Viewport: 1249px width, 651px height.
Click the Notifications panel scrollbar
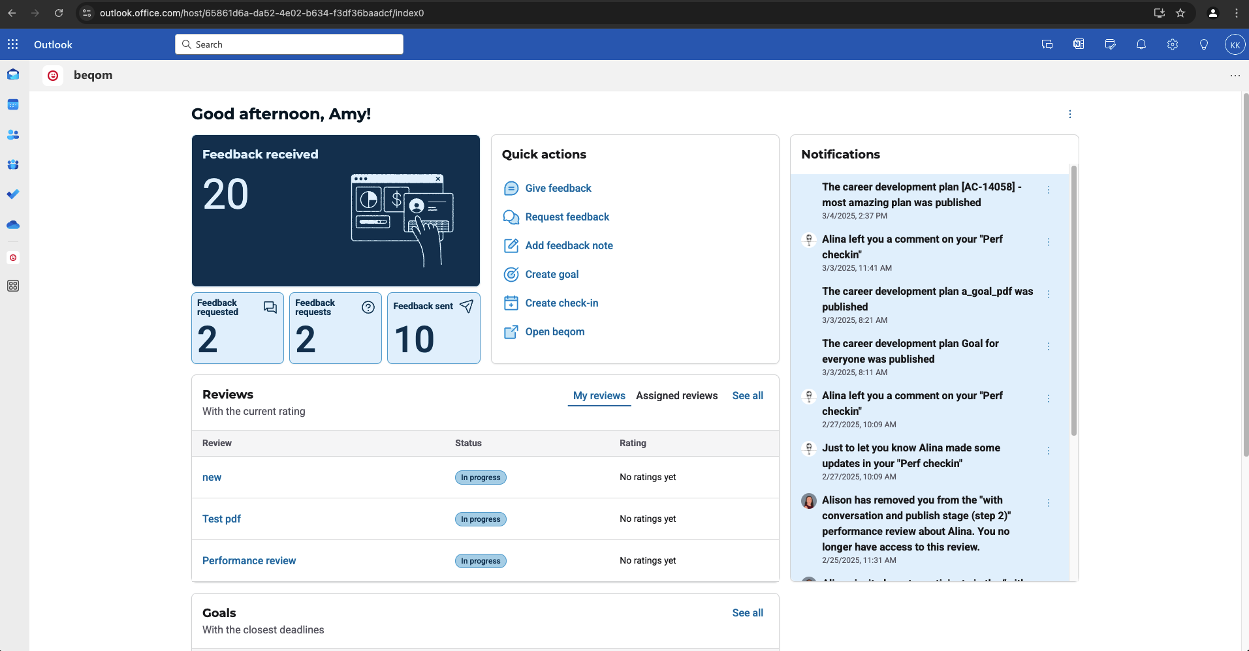point(1073,300)
